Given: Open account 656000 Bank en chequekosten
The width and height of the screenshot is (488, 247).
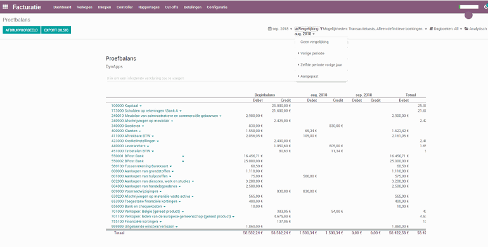Looking at the screenshot, I should click(x=138, y=207).
